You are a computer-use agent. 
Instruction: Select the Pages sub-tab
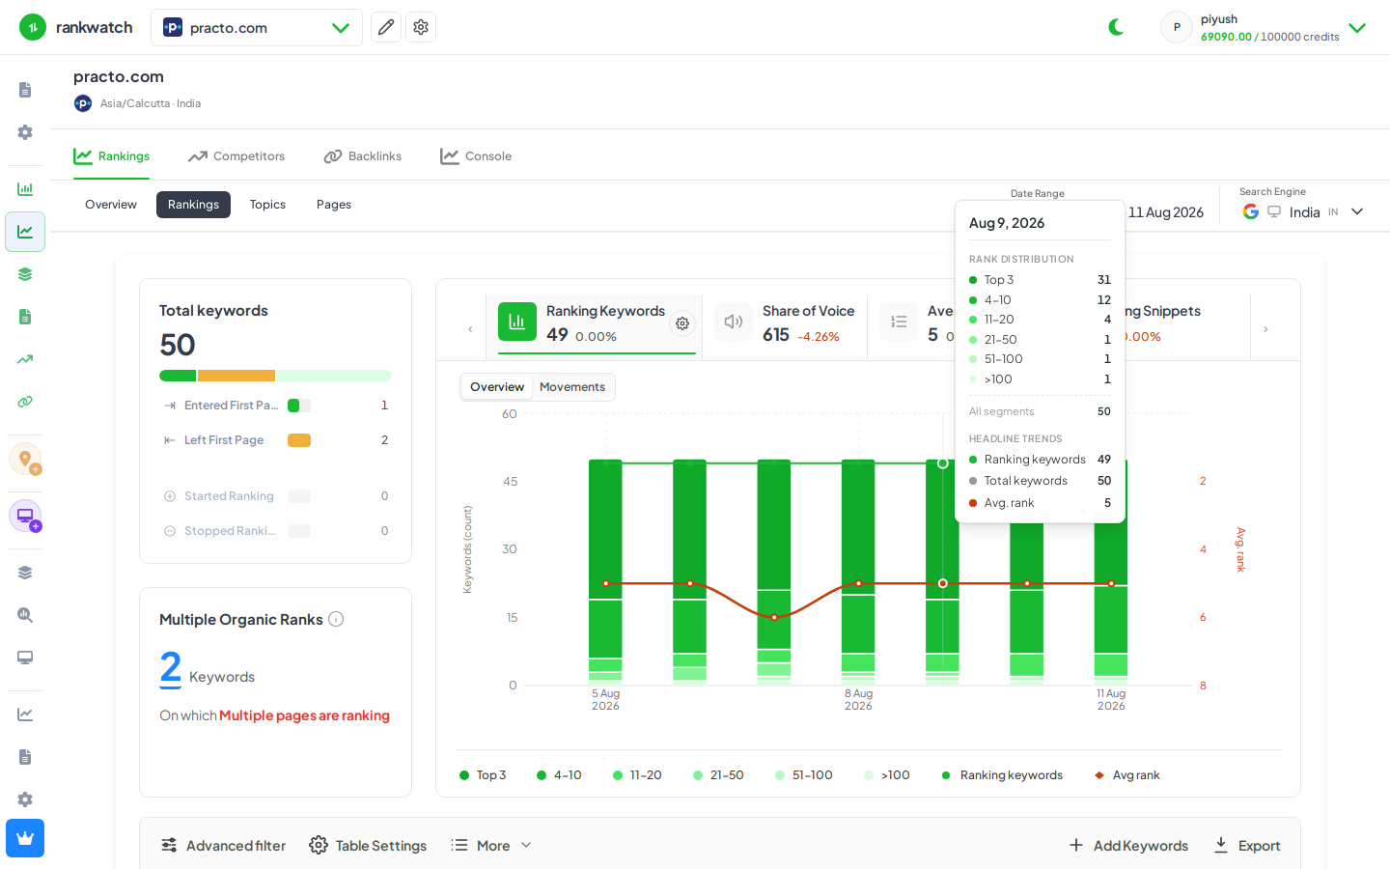(334, 205)
